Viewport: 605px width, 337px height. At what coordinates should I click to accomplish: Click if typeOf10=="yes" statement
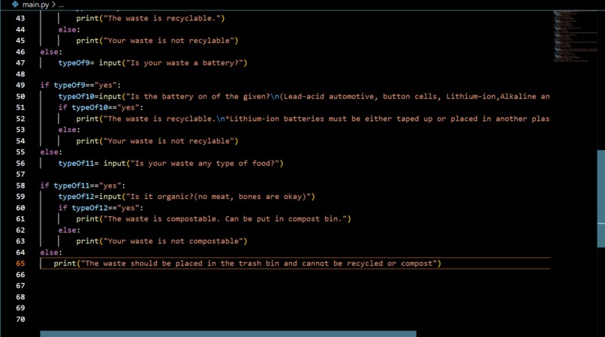(x=101, y=107)
